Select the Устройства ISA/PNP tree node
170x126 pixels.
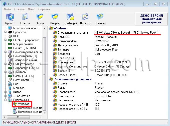tap(27, 68)
